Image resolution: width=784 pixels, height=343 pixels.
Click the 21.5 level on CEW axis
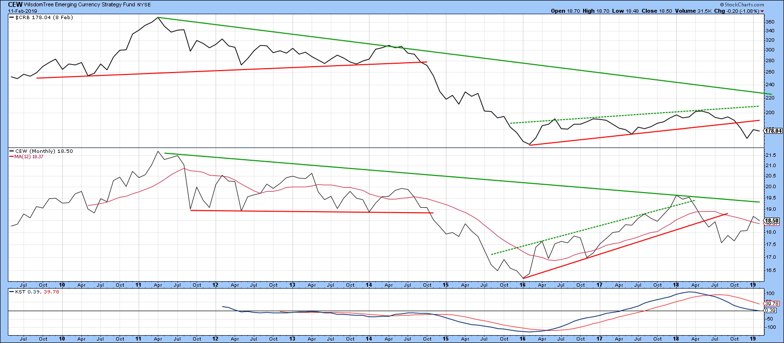(x=771, y=155)
